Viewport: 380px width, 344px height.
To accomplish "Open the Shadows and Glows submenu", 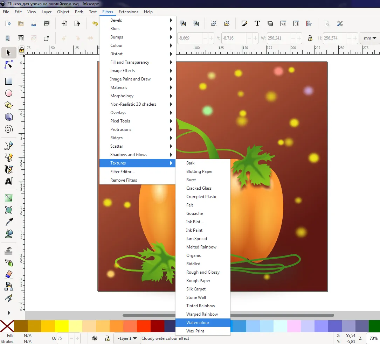I will (129, 155).
